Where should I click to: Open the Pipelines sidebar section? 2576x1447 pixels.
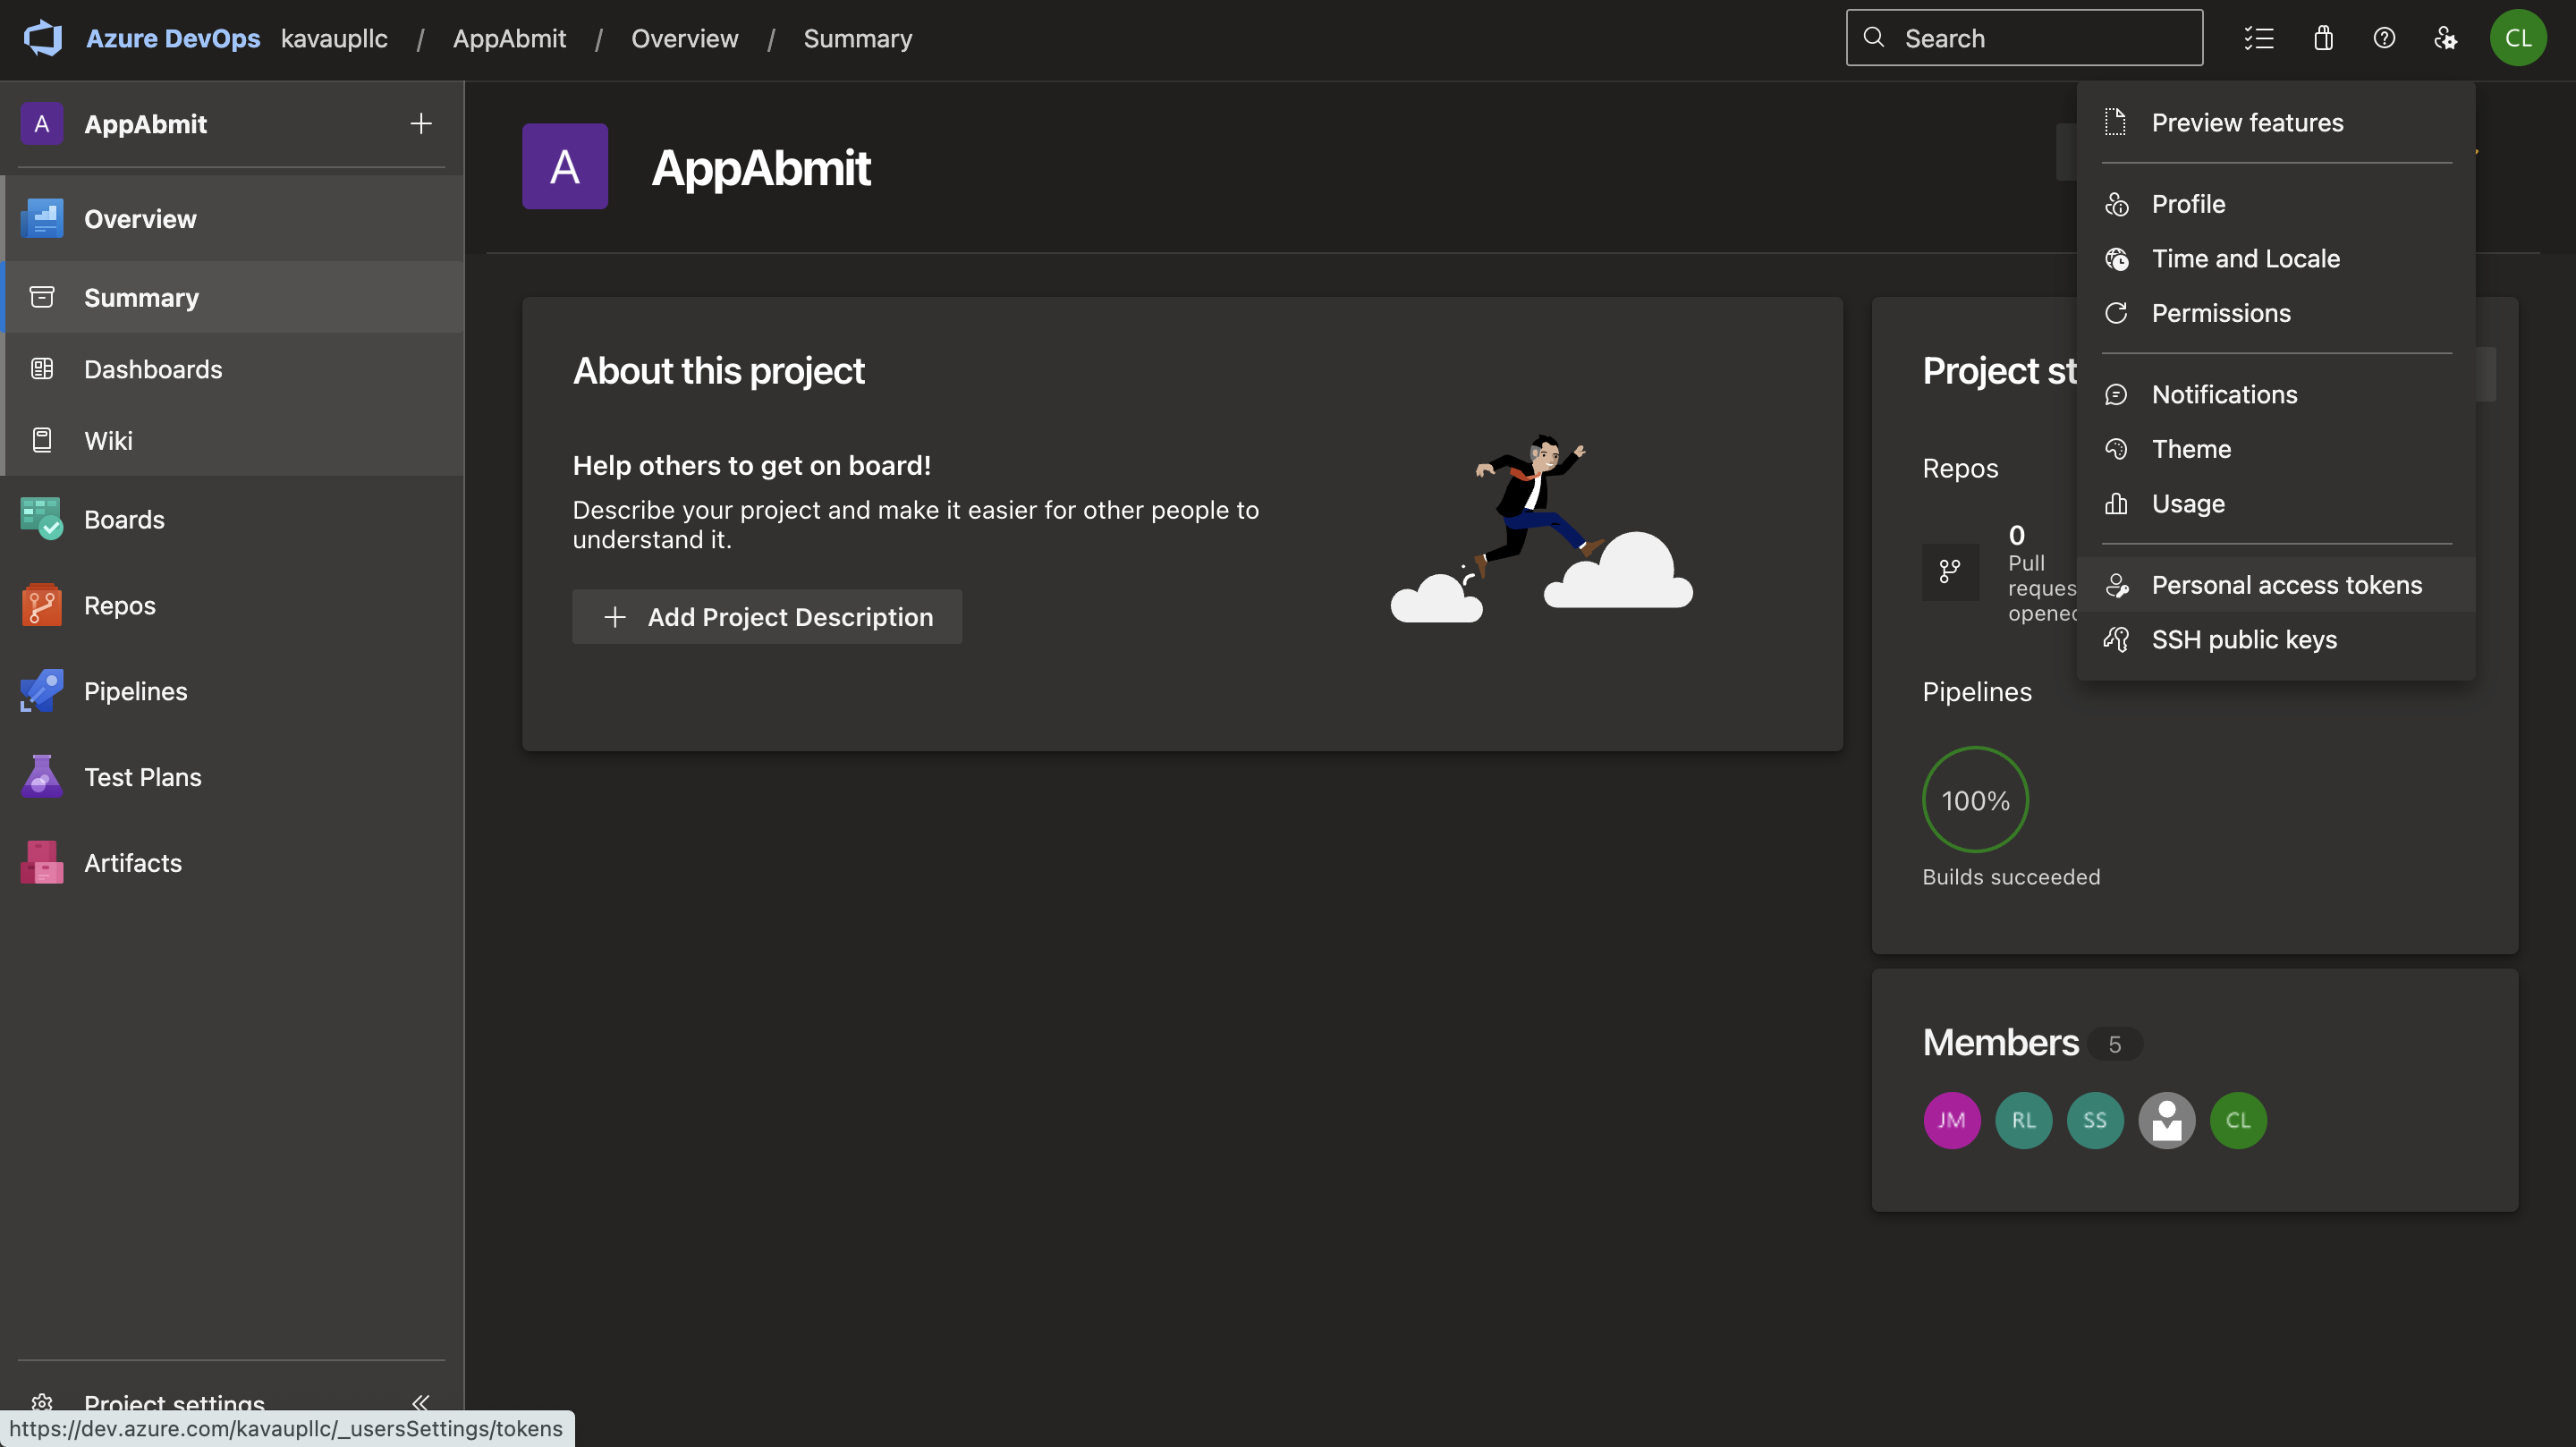135,691
